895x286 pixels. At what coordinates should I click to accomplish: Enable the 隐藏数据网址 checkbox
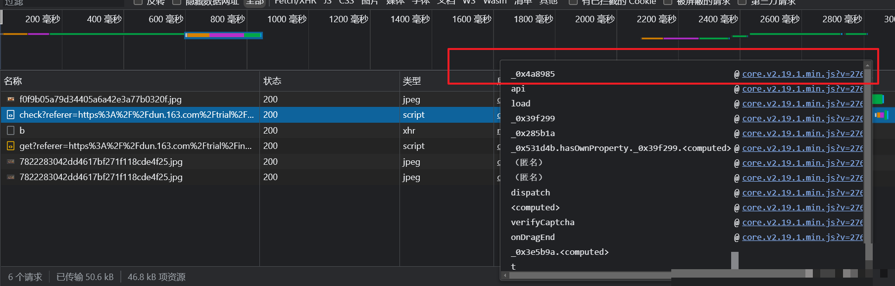(x=177, y=2)
